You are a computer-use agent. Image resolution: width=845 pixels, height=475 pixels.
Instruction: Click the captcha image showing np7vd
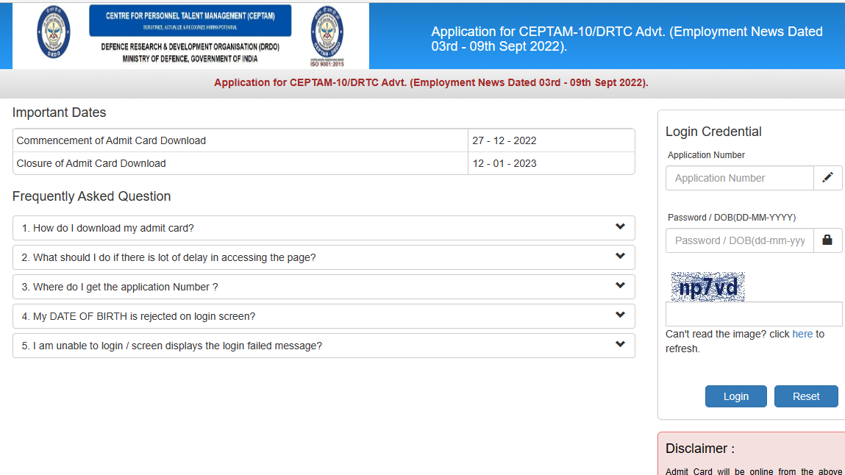click(707, 287)
